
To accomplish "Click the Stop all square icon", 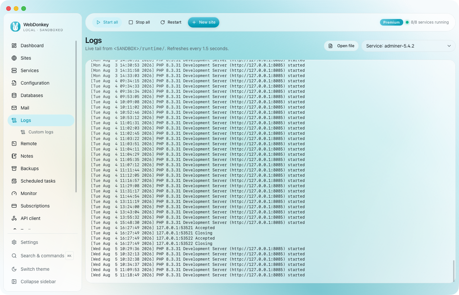I will (x=131, y=22).
